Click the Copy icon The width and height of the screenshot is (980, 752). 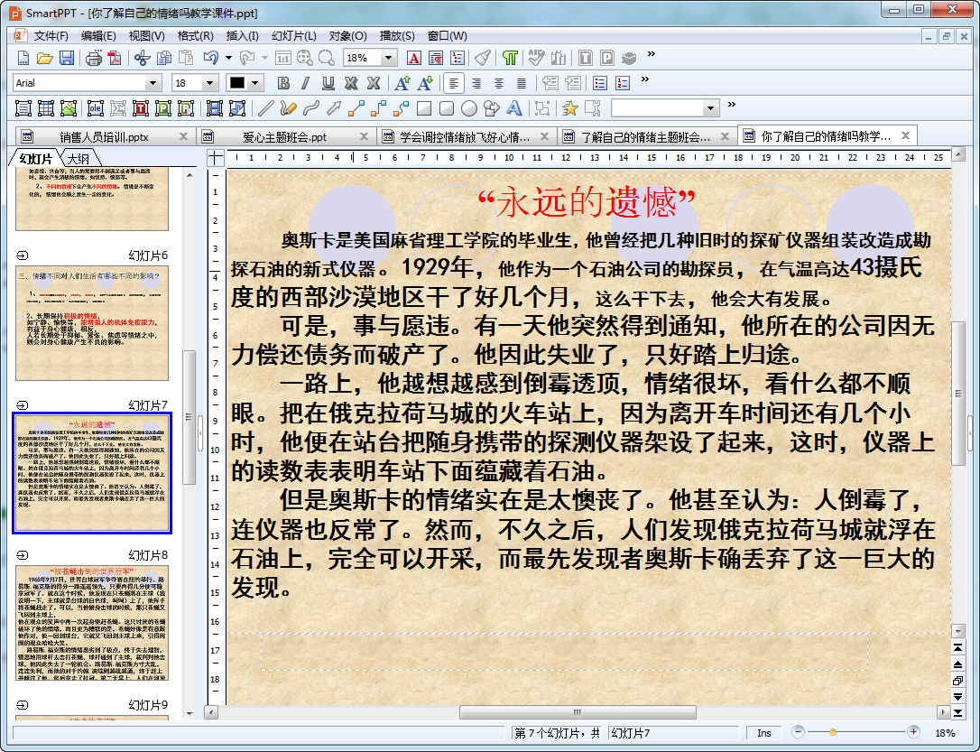(163, 58)
